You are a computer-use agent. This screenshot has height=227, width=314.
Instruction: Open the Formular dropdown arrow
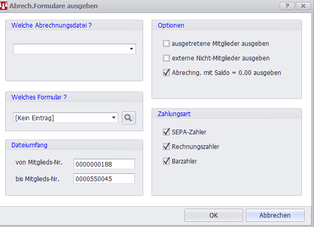pyautogui.click(x=114, y=118)
